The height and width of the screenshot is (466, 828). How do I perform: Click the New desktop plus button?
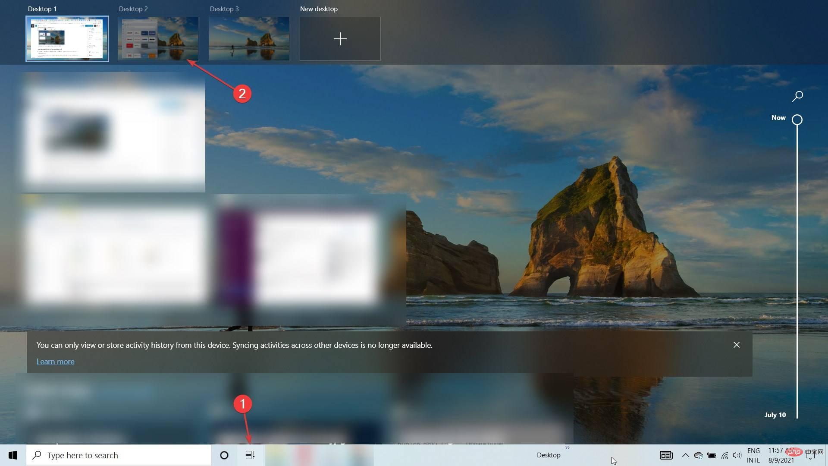339,39
